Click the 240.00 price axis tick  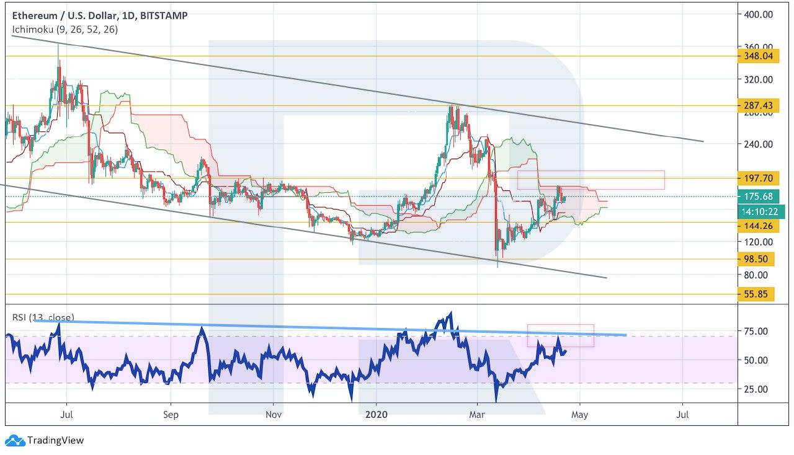click(758, 144)
